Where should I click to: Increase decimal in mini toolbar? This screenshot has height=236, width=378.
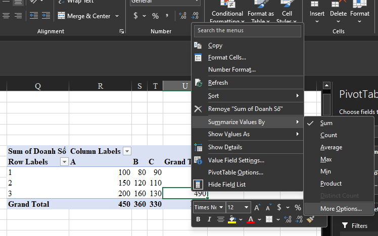pyautogui.click(x=288, y=219)
